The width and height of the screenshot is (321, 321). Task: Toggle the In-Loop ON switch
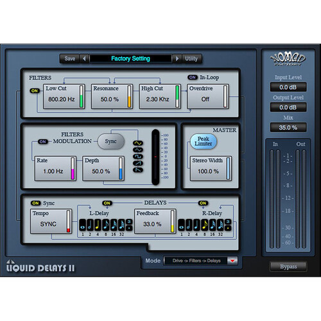(193, 77)
